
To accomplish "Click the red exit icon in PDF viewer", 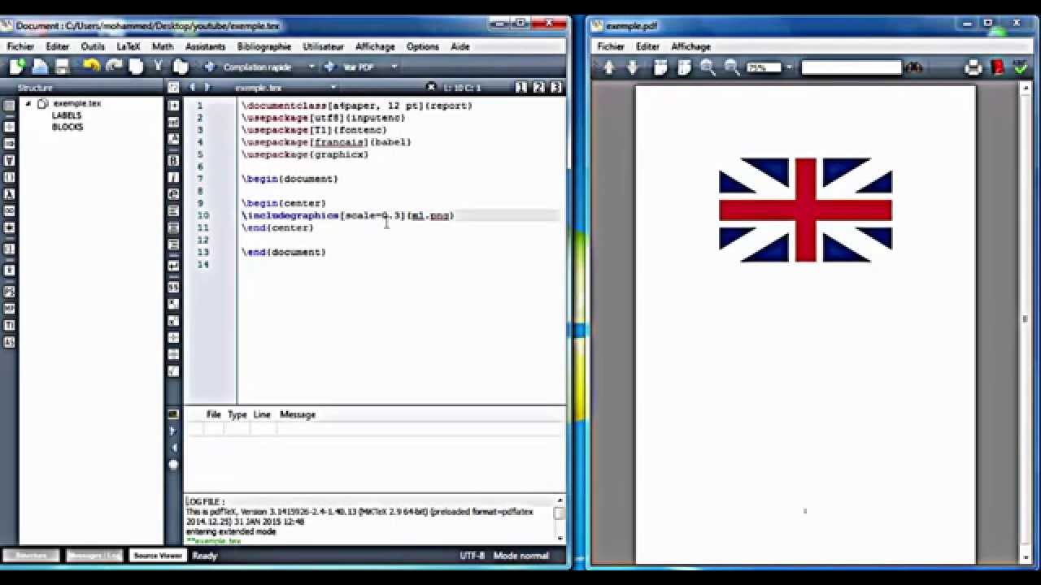I will (x=998, y=67).
